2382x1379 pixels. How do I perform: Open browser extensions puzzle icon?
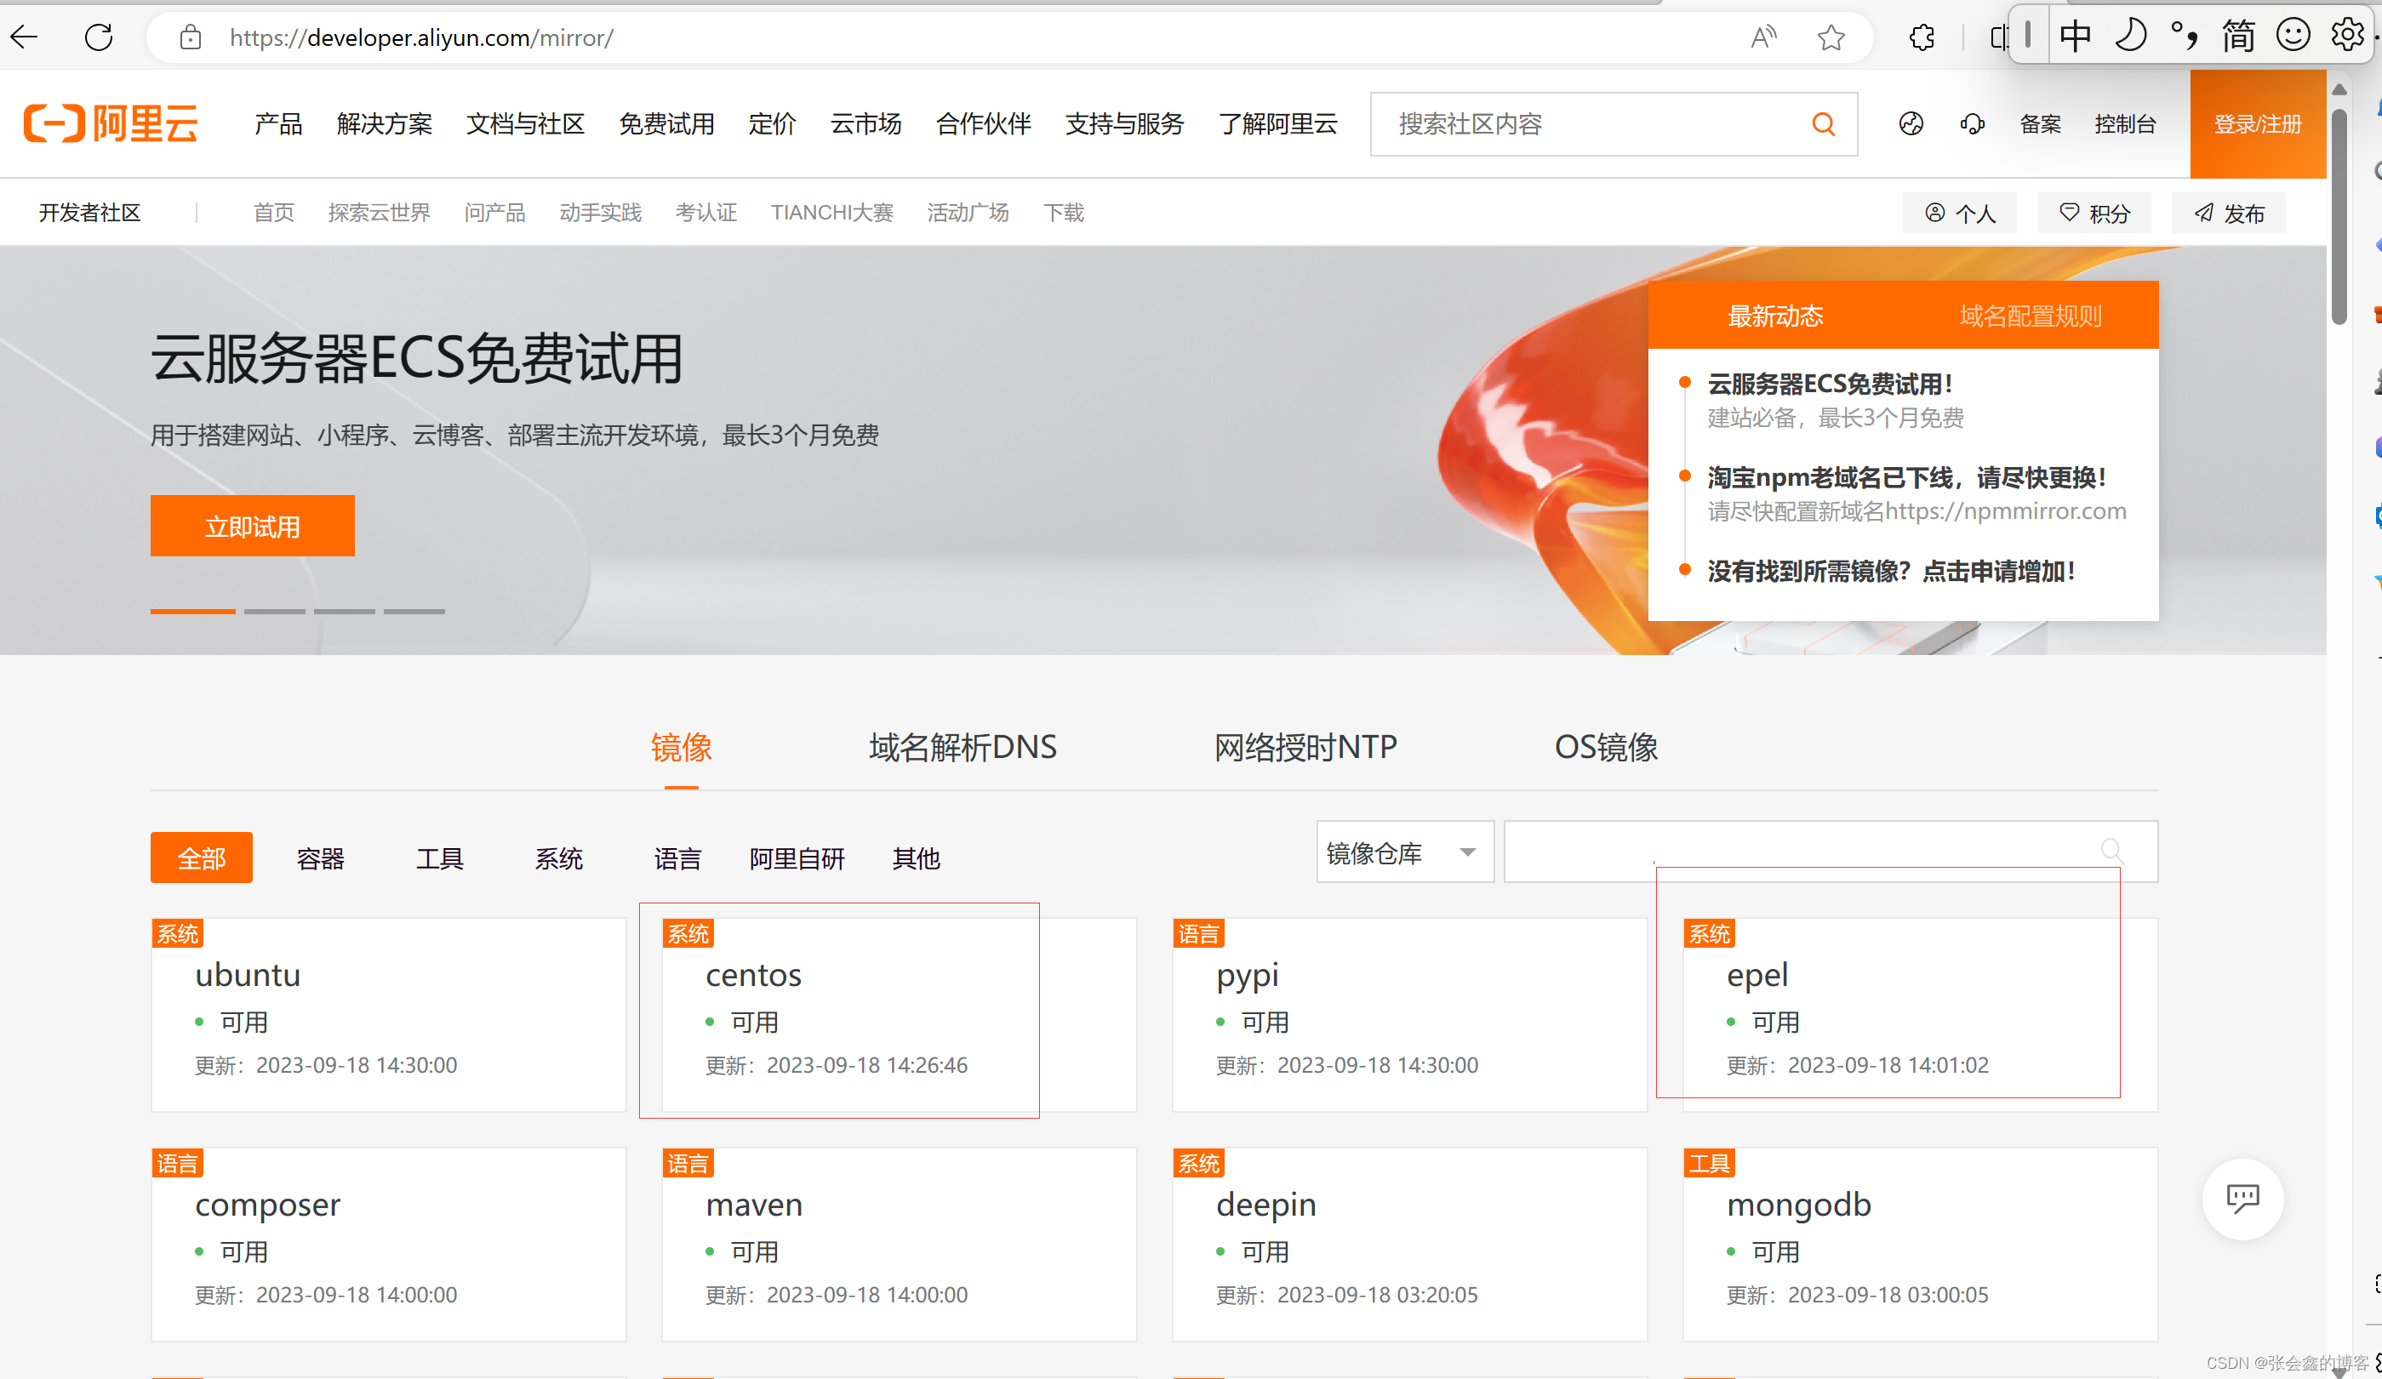click(x=1922, y=37)
